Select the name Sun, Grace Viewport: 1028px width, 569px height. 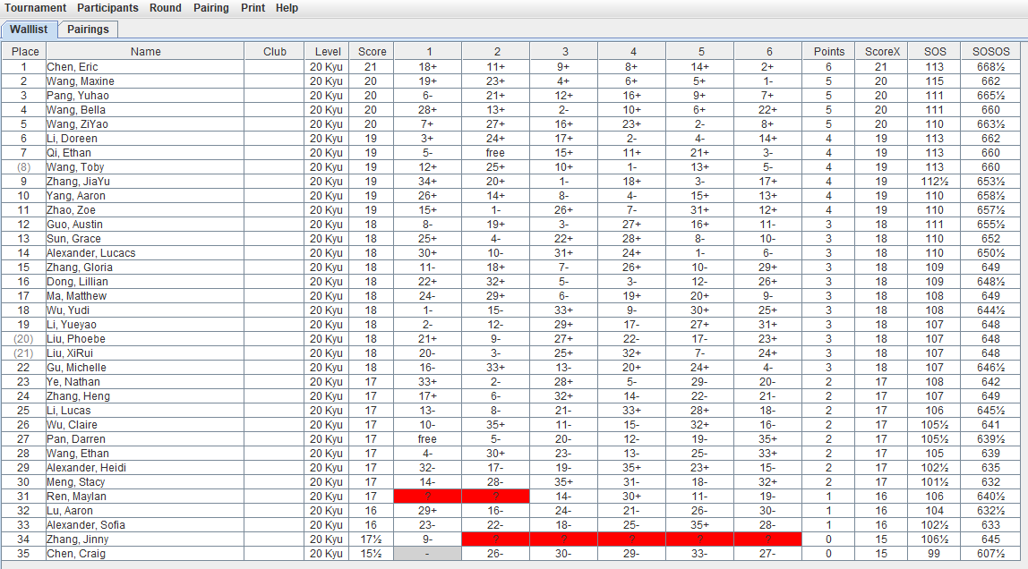click(73, 239)
